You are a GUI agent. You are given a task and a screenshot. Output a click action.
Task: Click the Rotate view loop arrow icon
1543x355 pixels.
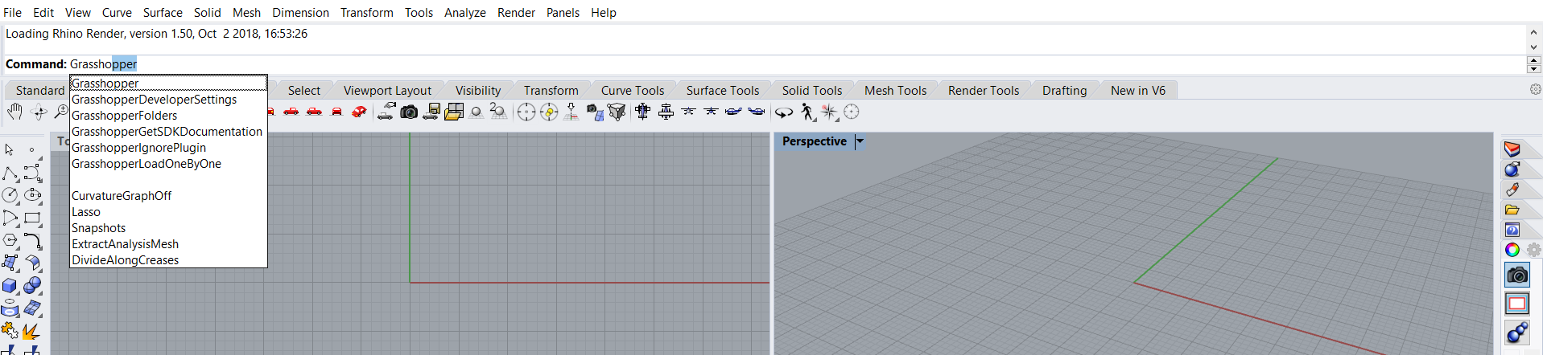[784, 112]
